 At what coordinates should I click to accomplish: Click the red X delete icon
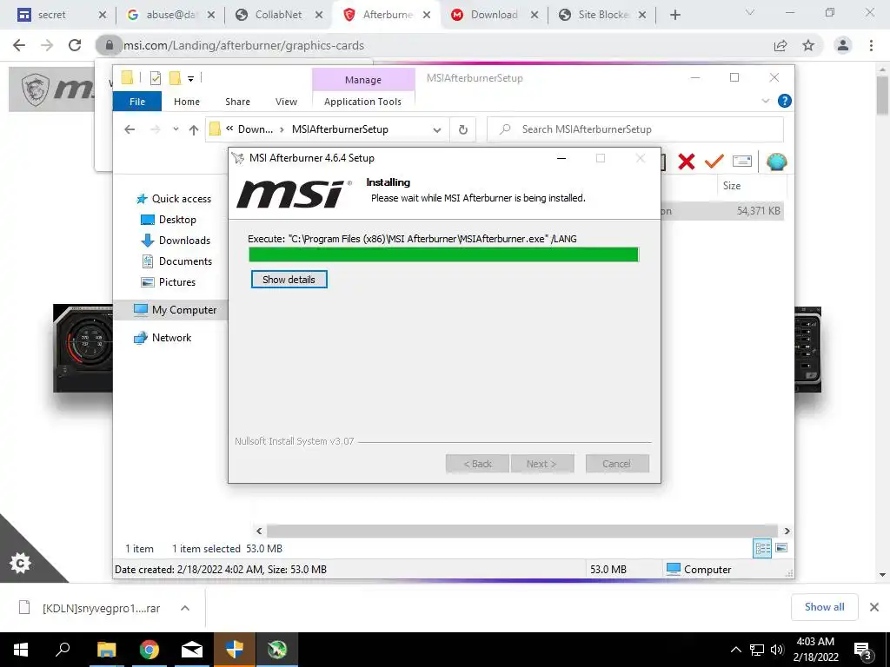[x=687, y=162]
